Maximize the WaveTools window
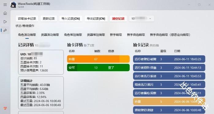 [199, 5]
